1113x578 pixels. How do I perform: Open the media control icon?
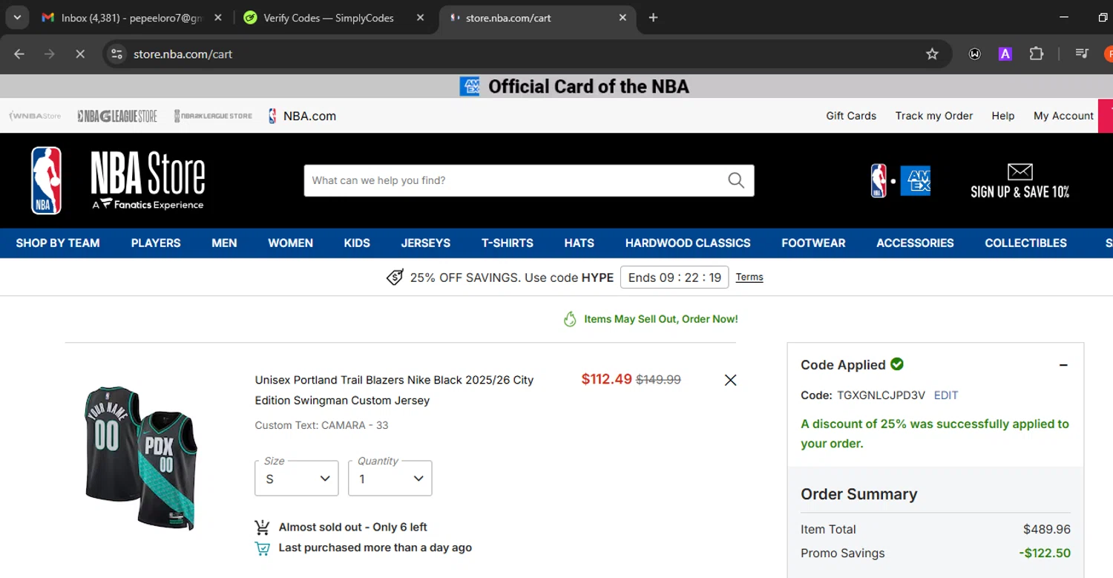click(x=1082, y=53)
